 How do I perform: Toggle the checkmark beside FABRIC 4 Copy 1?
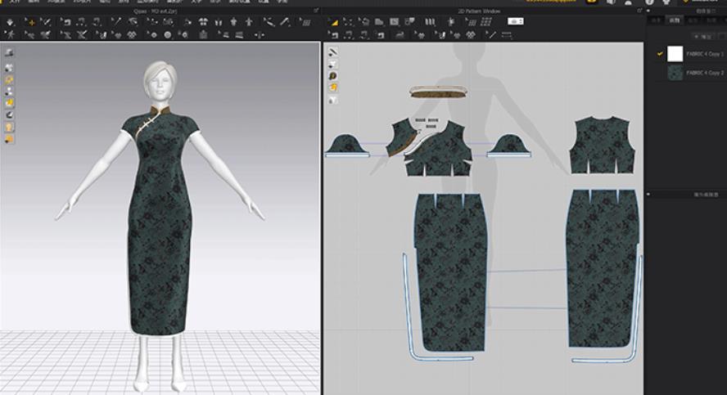point(659,53)
